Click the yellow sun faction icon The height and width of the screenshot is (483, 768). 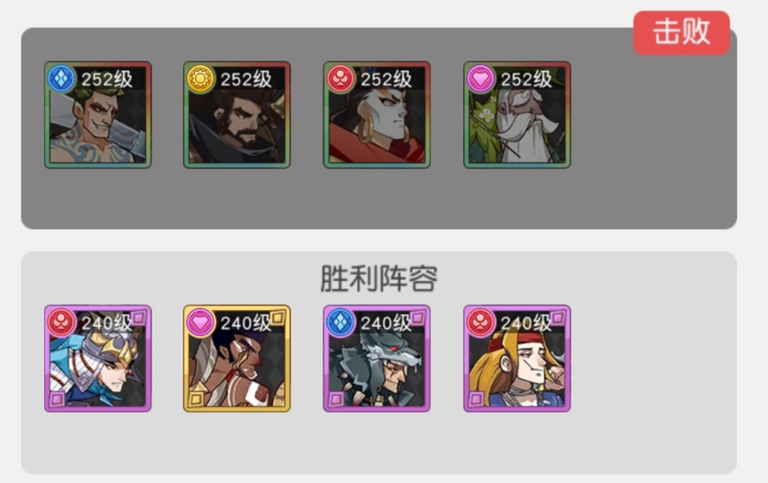200,78
